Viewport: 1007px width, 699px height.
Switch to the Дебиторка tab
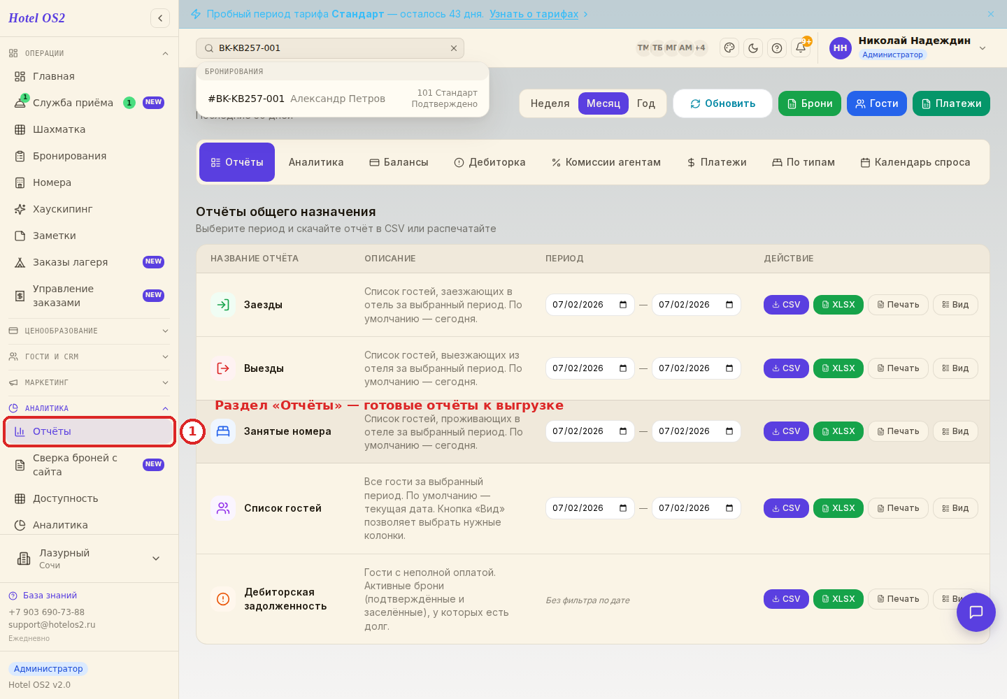click(490, 162)
